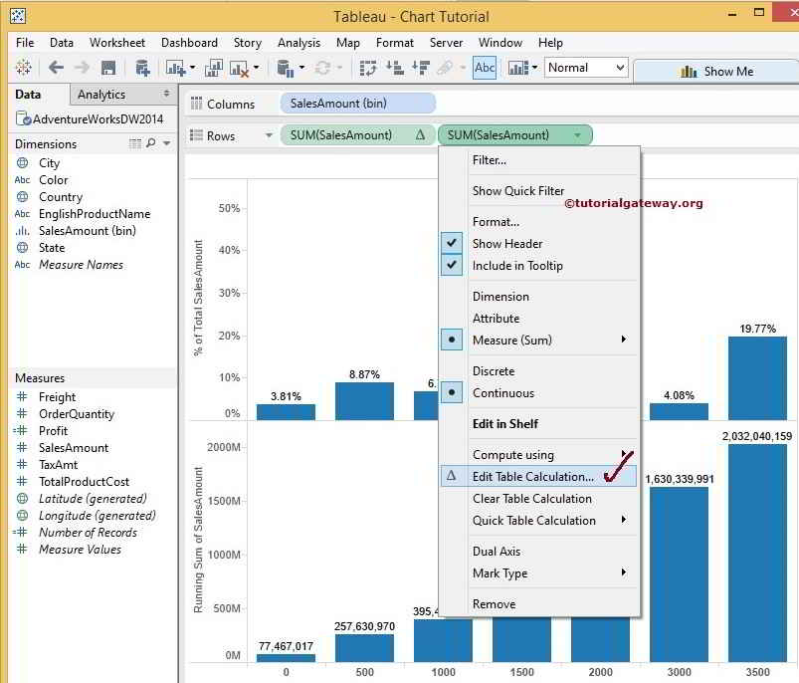Screen dimensions: 799x683
Task: Click the Duplicate Sheet toolbar icon
Action: (215, 70)
